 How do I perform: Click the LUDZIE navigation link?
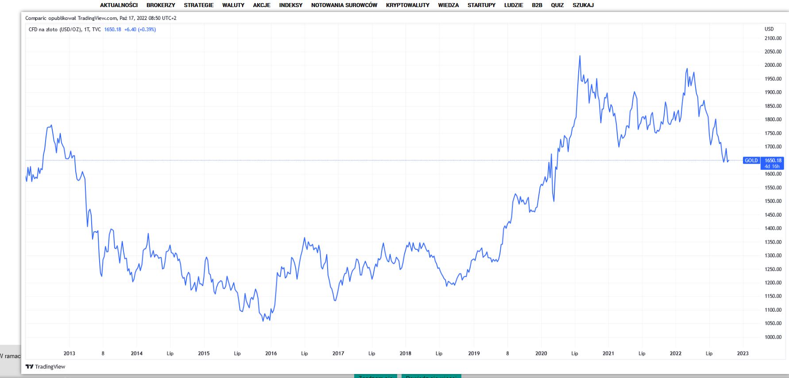[513, 5]
